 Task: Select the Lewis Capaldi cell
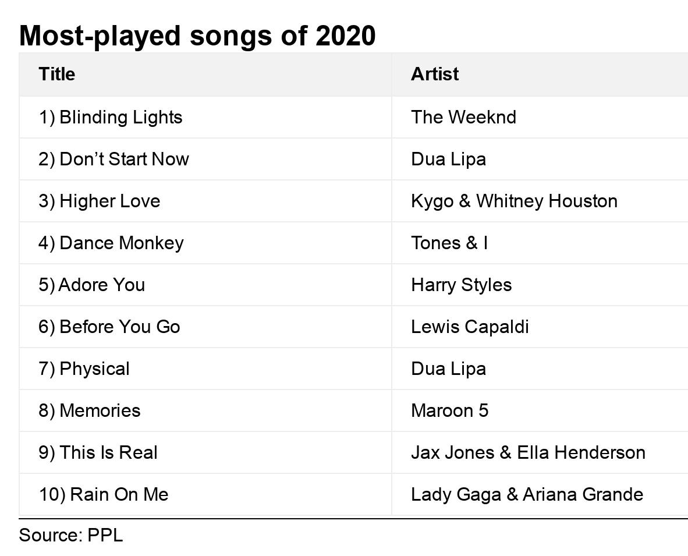click(x=470, y=327)
